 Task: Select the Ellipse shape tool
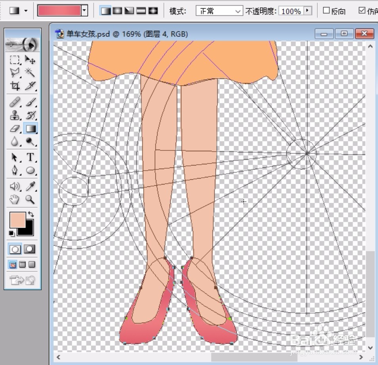click(x=30, y=170)
